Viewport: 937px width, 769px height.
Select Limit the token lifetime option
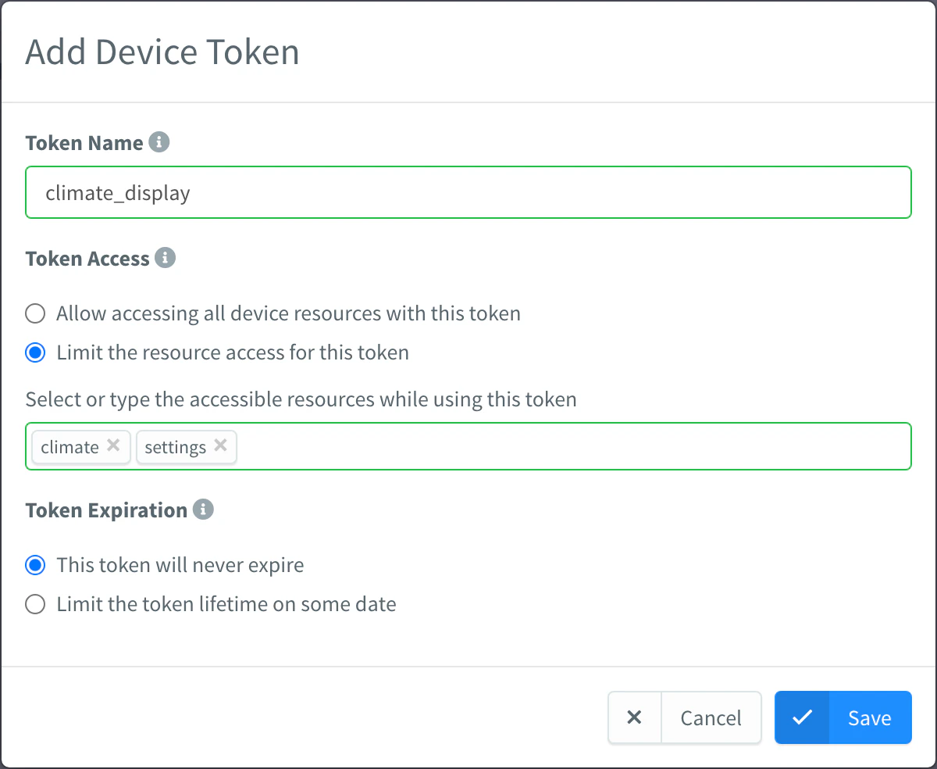35,604
